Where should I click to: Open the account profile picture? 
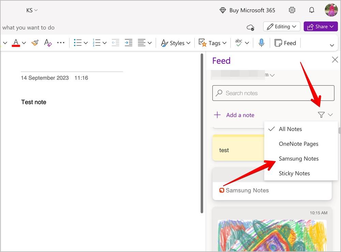pos(331,10)
